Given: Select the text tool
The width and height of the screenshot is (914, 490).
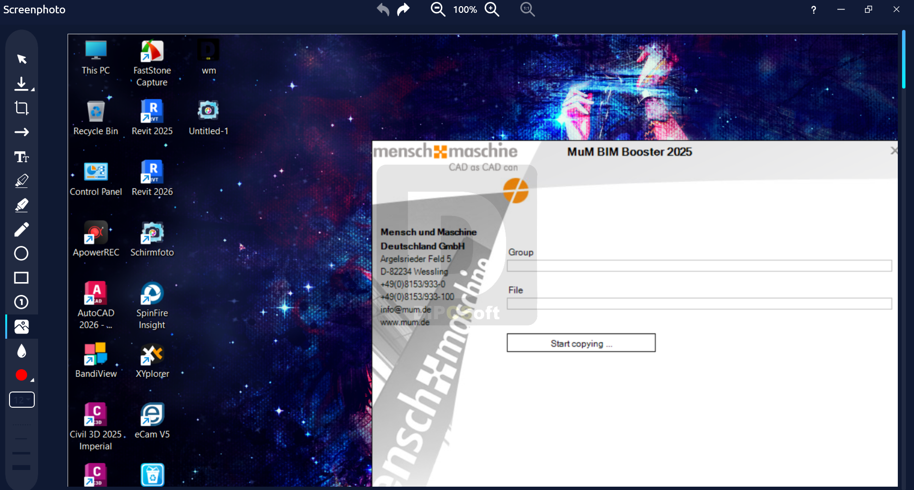Looking at the screenshot, I should click(x=21, y=157).
